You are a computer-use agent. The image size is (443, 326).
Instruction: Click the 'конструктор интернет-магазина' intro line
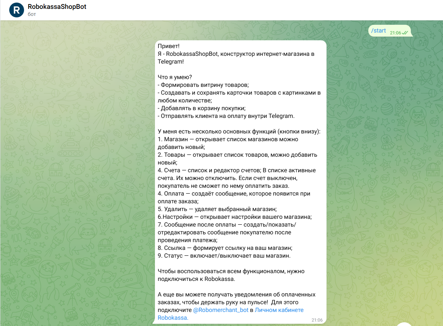(x=236, y=58)
